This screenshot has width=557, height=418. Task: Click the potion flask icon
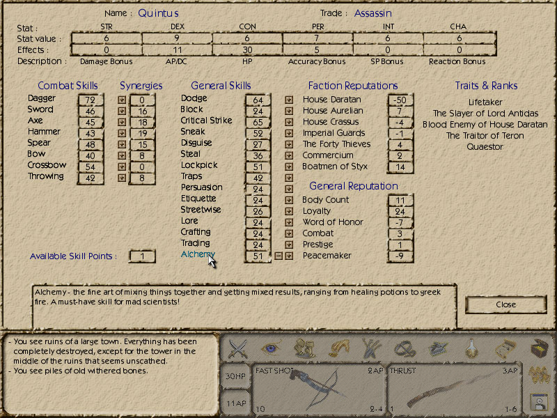click(x=473, y=348)
